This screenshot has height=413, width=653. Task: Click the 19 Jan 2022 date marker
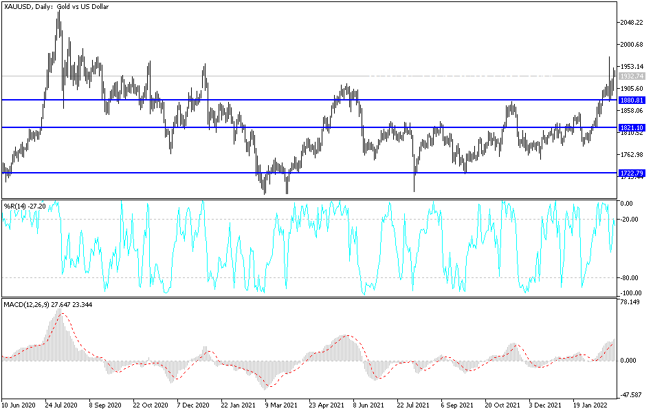589,405
